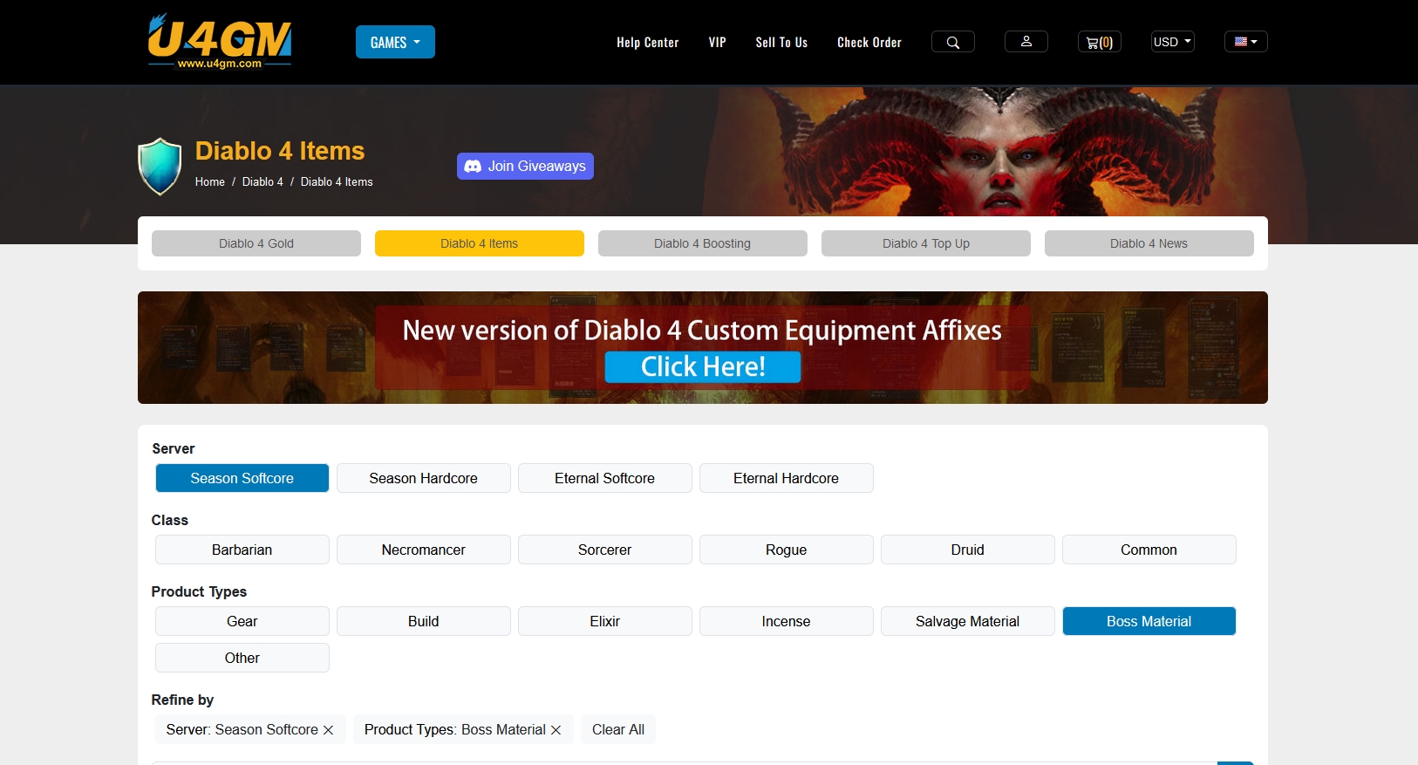Viewport: 1418px width, 765px height.
Task: Click the Diablo 4 Items breadcrumb
Action: (337, 181)
